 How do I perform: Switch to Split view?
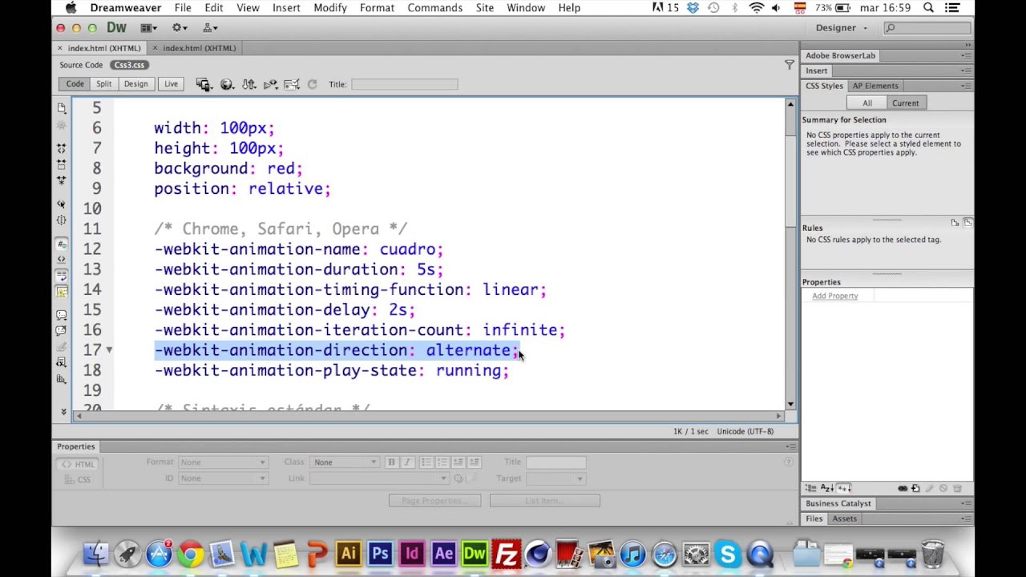coord(104,84)
